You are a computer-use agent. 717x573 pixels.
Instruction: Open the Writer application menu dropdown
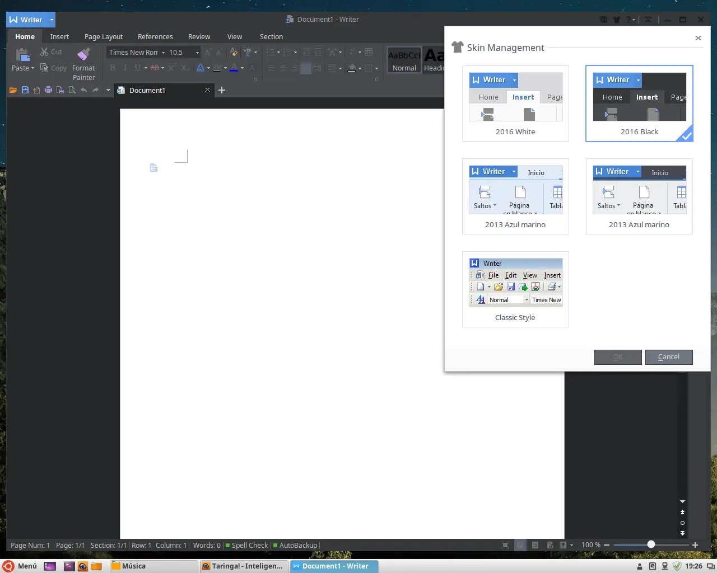pyautogui.click(x=52, y=20)
